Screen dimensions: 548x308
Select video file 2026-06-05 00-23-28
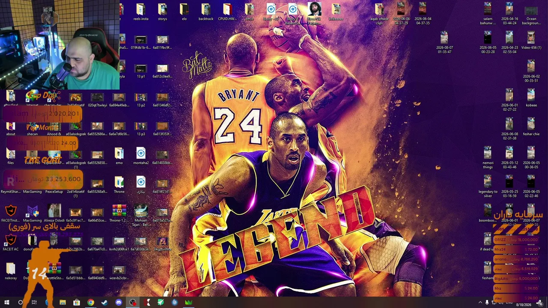[488, 43]
